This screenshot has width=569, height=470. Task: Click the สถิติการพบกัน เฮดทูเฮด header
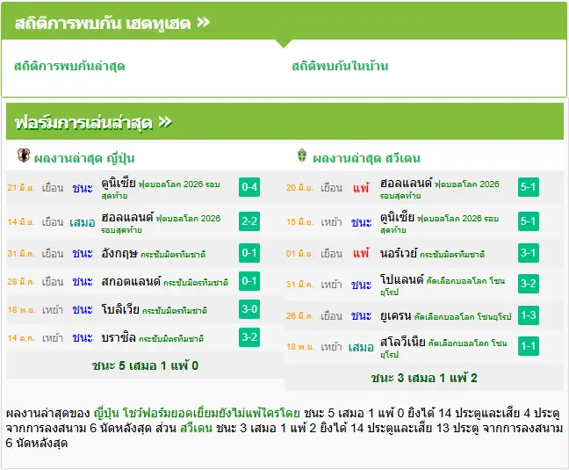(x=103, y=23)
